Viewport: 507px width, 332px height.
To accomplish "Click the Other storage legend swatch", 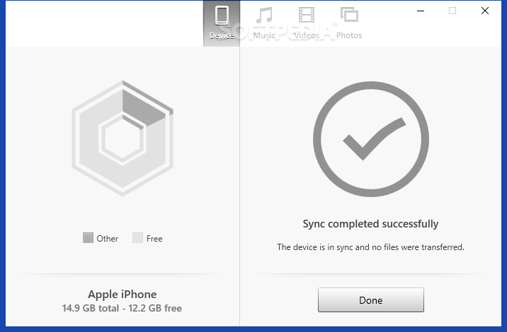I will click(x=88, y=238).
